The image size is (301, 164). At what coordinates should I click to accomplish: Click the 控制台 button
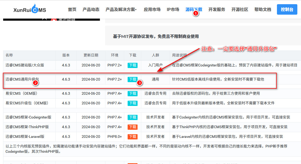[287, 9]
